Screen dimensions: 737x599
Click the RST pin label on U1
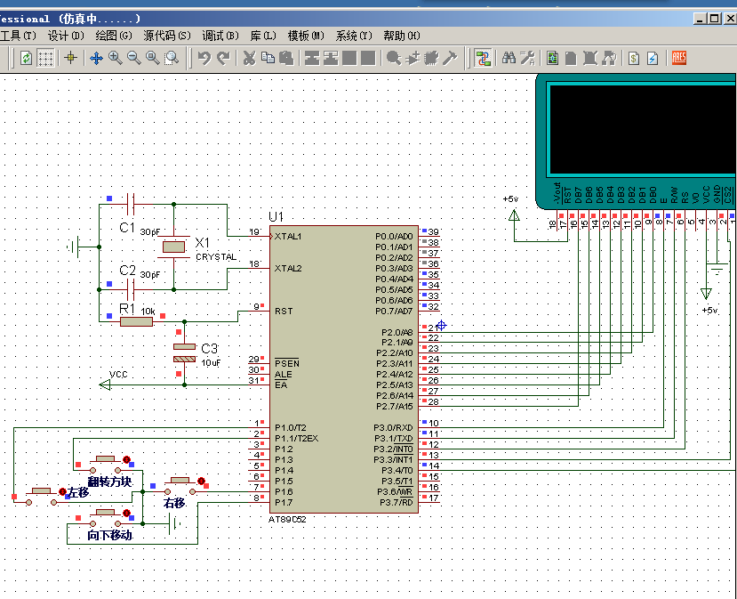(x=284, y=311)
